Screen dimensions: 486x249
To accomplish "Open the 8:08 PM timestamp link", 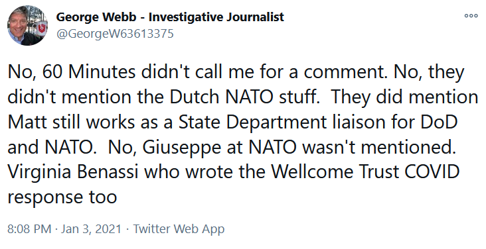I will pyautogui.click(x=29, y=229).
